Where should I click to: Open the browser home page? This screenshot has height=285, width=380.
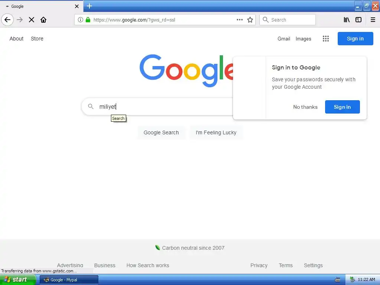43,20
